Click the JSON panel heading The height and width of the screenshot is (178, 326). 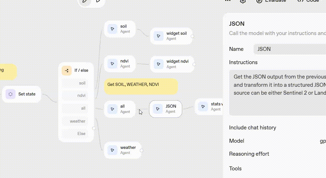[237, 24]
